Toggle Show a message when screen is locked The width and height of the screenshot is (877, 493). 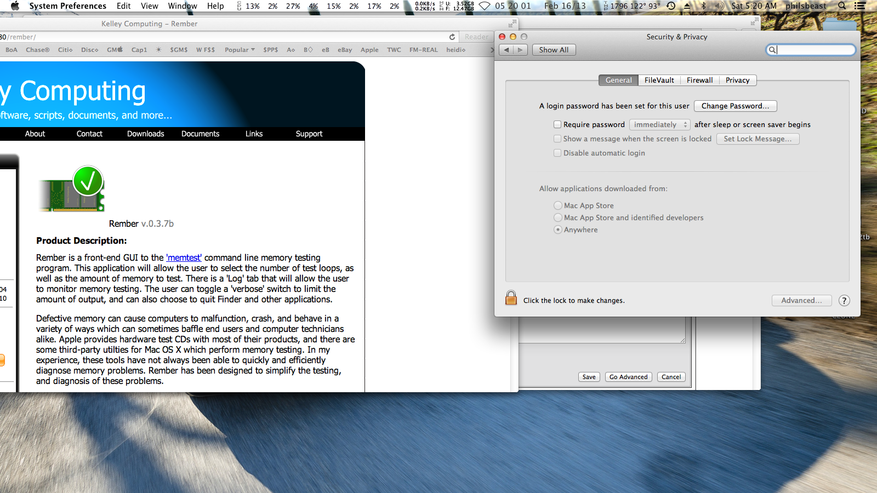pyautogui.click(x=557, y=139)
